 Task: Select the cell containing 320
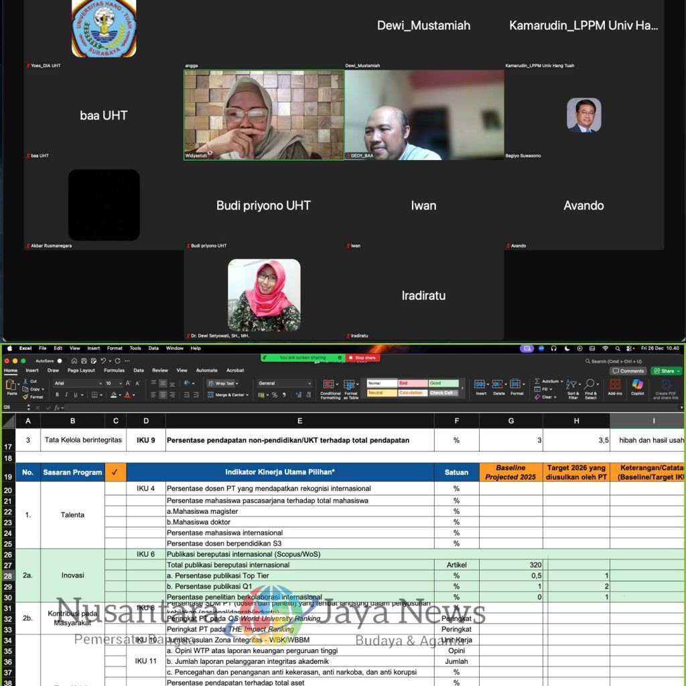pos(510,565)
